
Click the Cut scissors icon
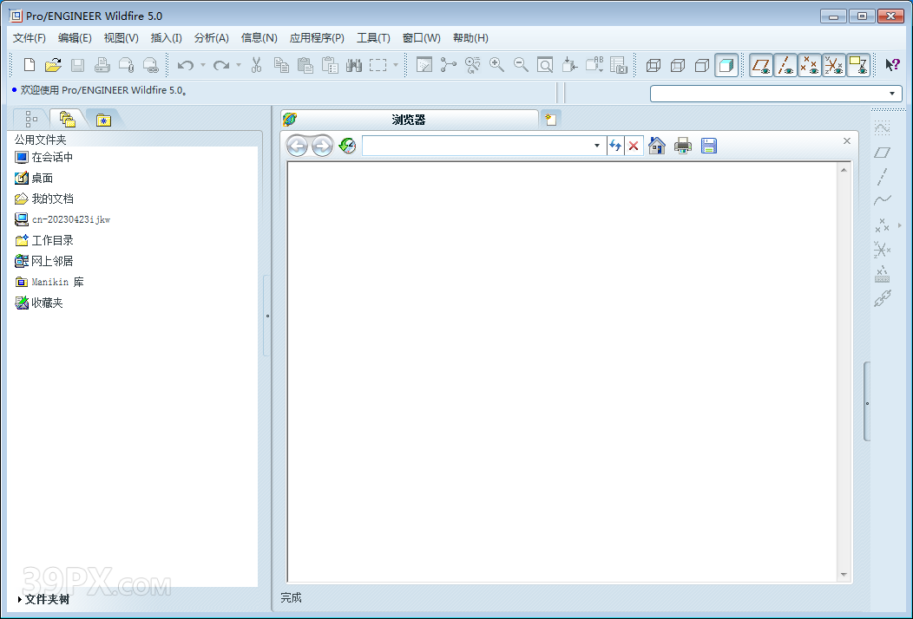[x=256, y=64]
